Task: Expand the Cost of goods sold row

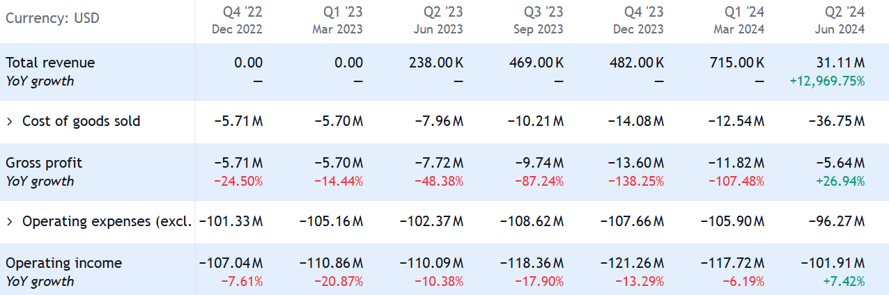Action: pos(10,122)
